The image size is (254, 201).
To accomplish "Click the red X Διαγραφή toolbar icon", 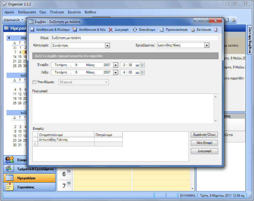I will tap(110, 30).
